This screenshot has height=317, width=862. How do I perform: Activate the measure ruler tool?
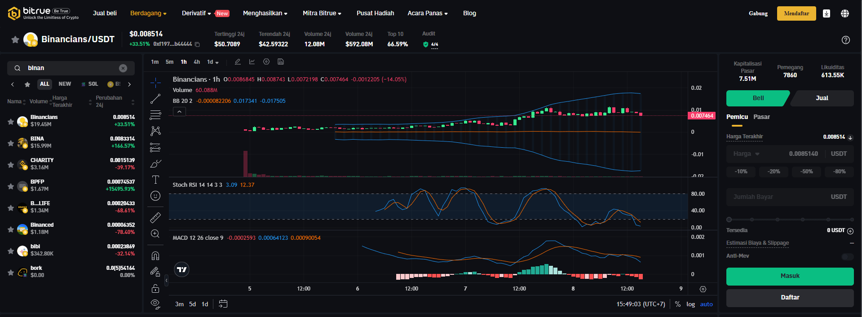click(155, 218)
